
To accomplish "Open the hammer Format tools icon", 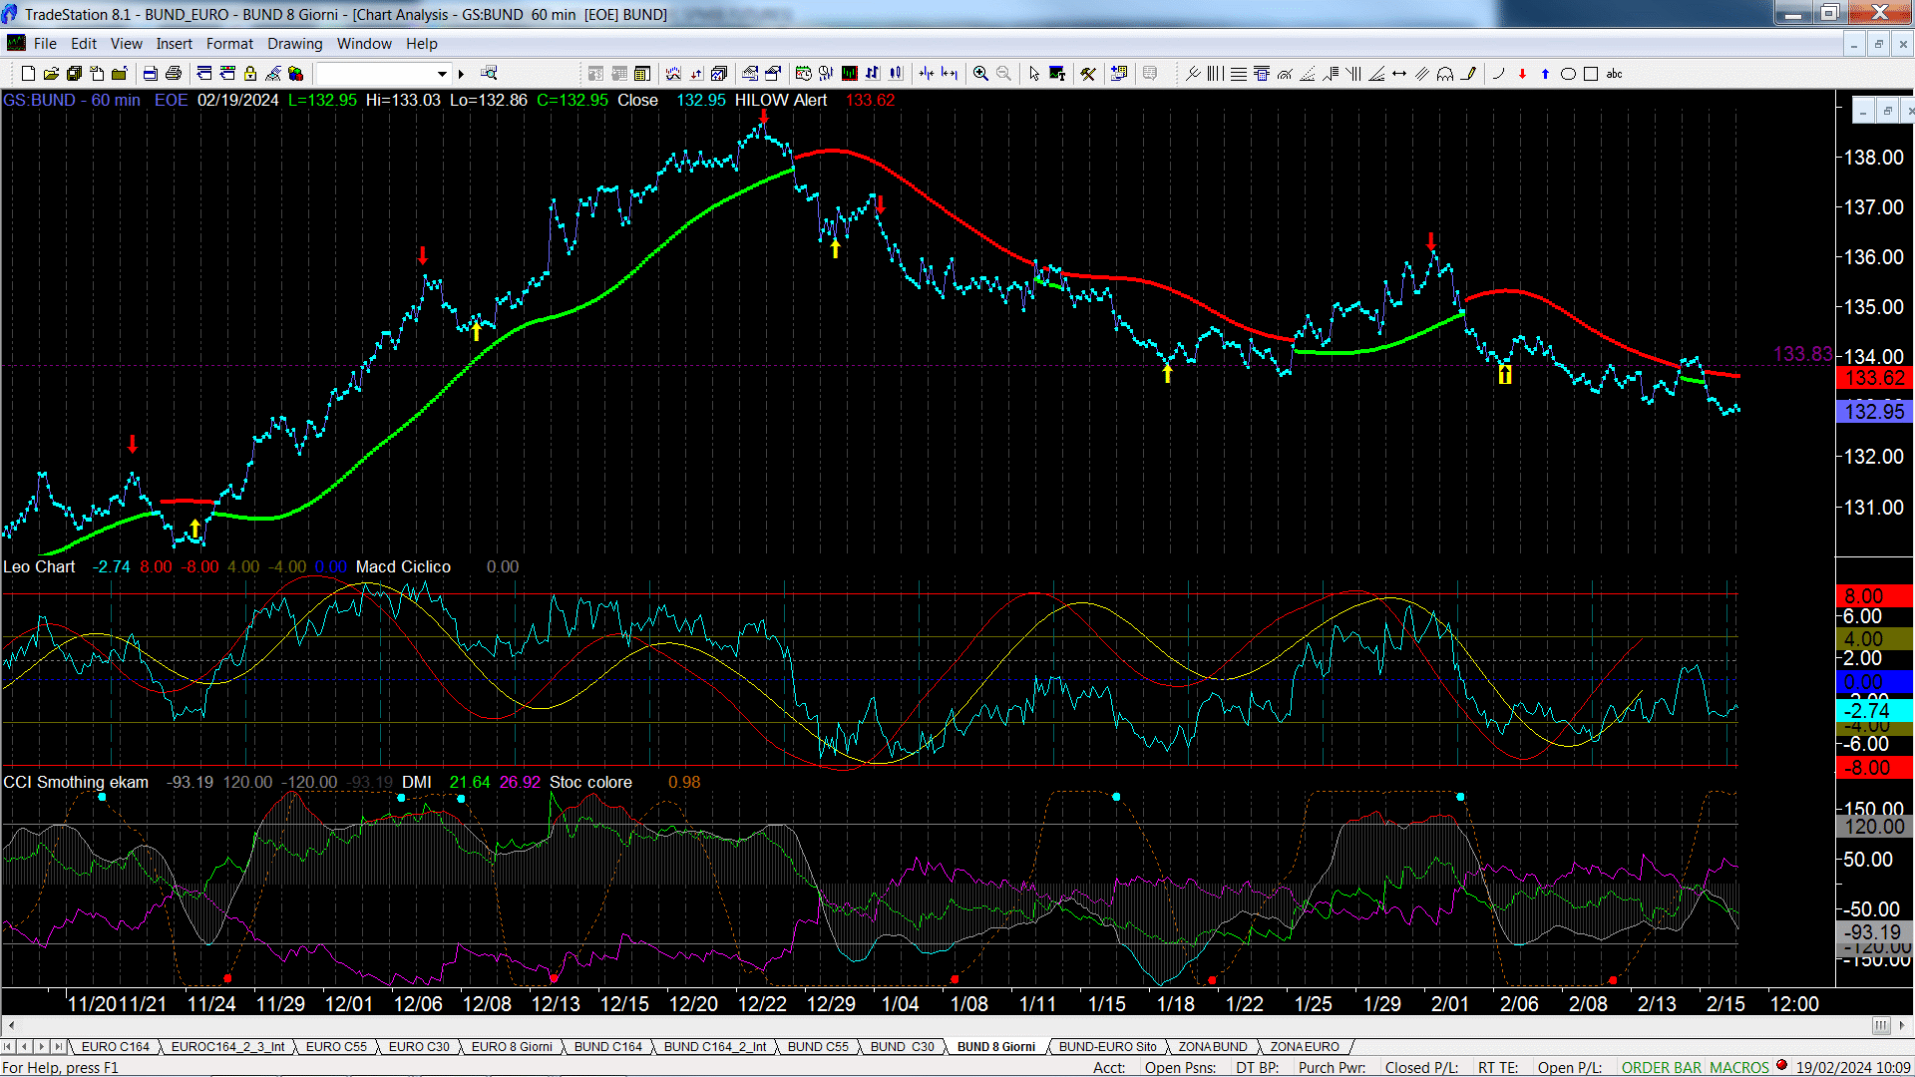I will pyautogui.click(x=1088, y=74).
